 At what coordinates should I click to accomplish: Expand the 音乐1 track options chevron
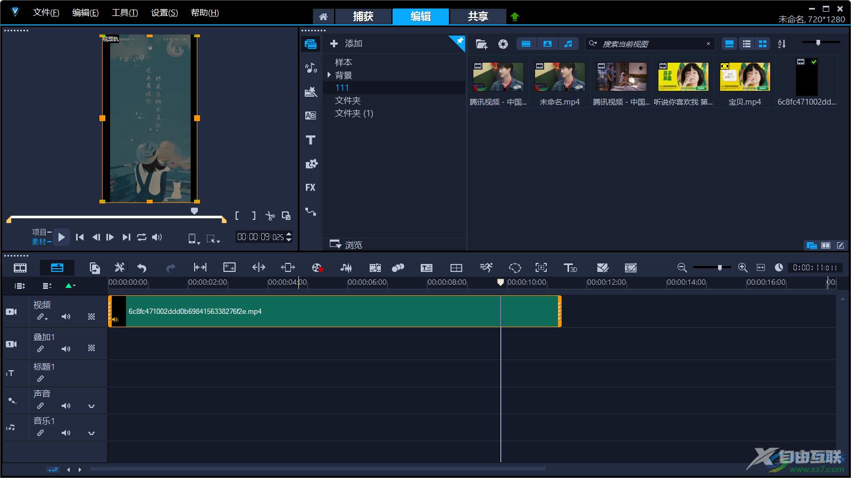coord(91,433)
